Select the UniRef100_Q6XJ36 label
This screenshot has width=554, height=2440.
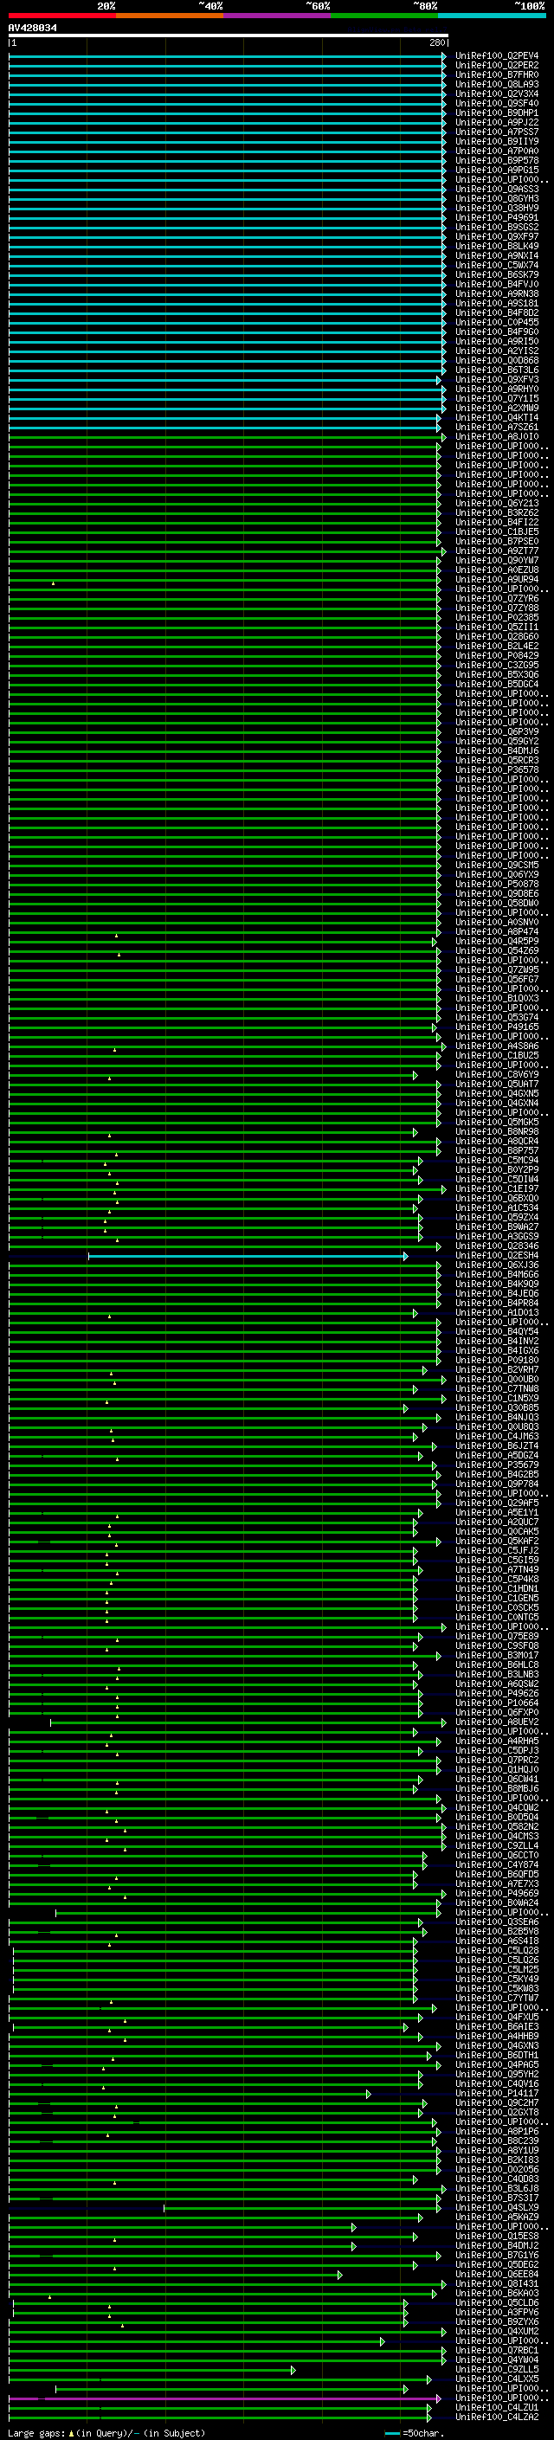[x=496, y=1265]
